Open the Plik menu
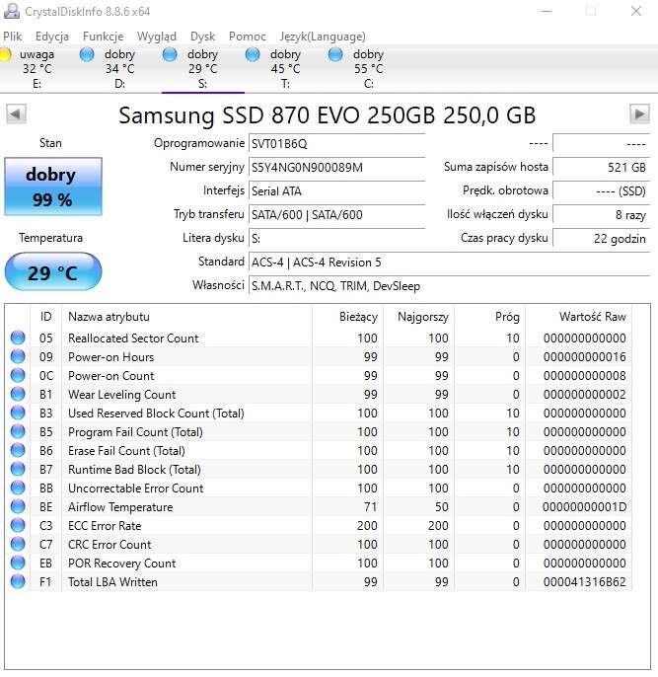Image resolution: width=658 pixels, height=677 pixels. pos(13,37)
